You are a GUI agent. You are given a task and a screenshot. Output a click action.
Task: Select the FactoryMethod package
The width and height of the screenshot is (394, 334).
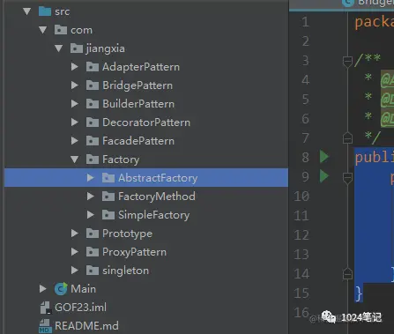pyautogui.click(x=157, y=197)
